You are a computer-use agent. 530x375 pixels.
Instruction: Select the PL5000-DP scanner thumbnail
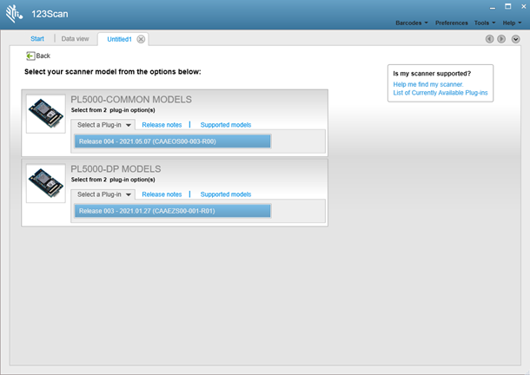click(x=45, y=183)
